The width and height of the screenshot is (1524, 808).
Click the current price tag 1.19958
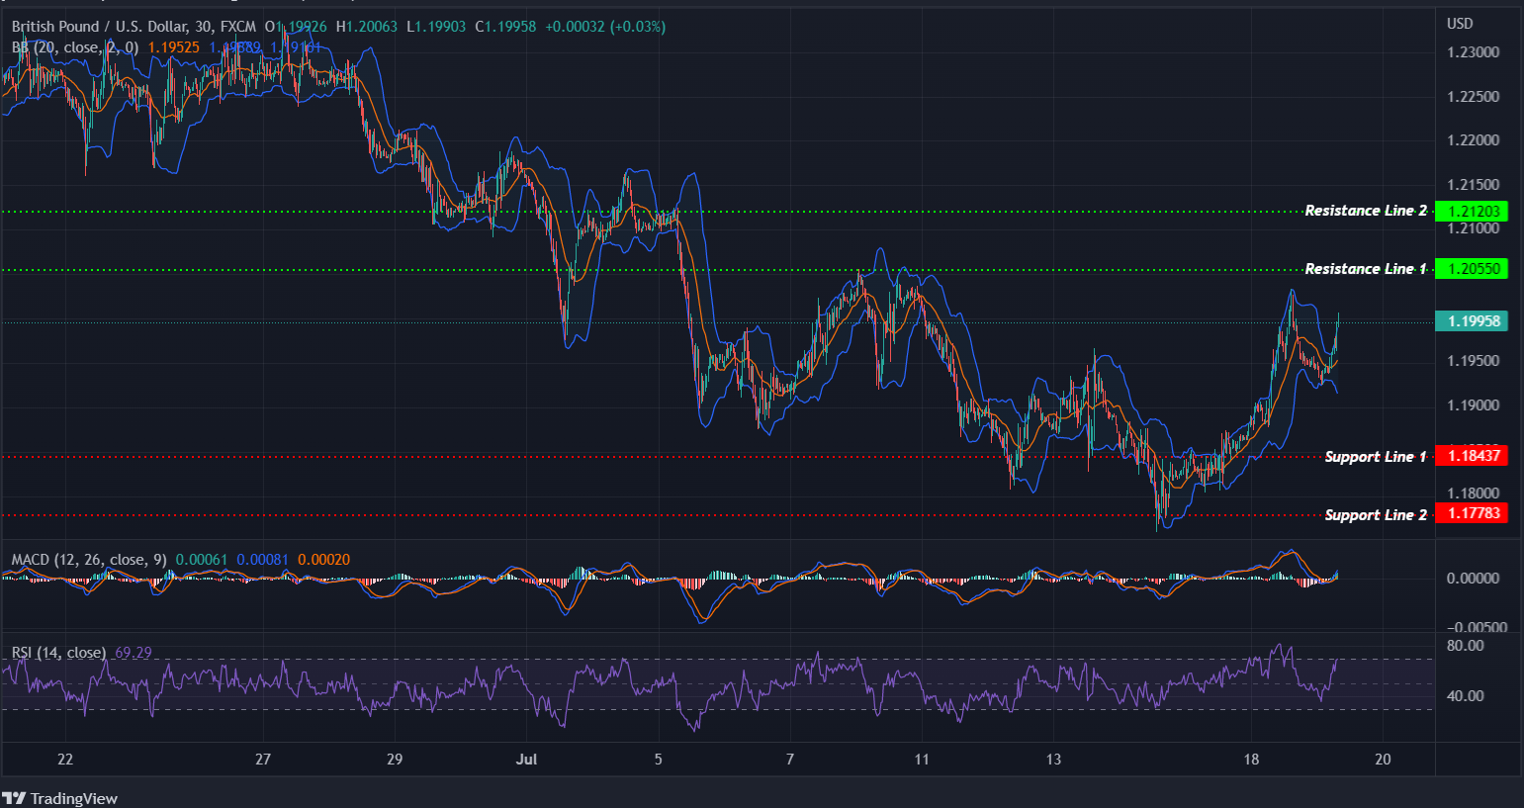coord(1472,320)
